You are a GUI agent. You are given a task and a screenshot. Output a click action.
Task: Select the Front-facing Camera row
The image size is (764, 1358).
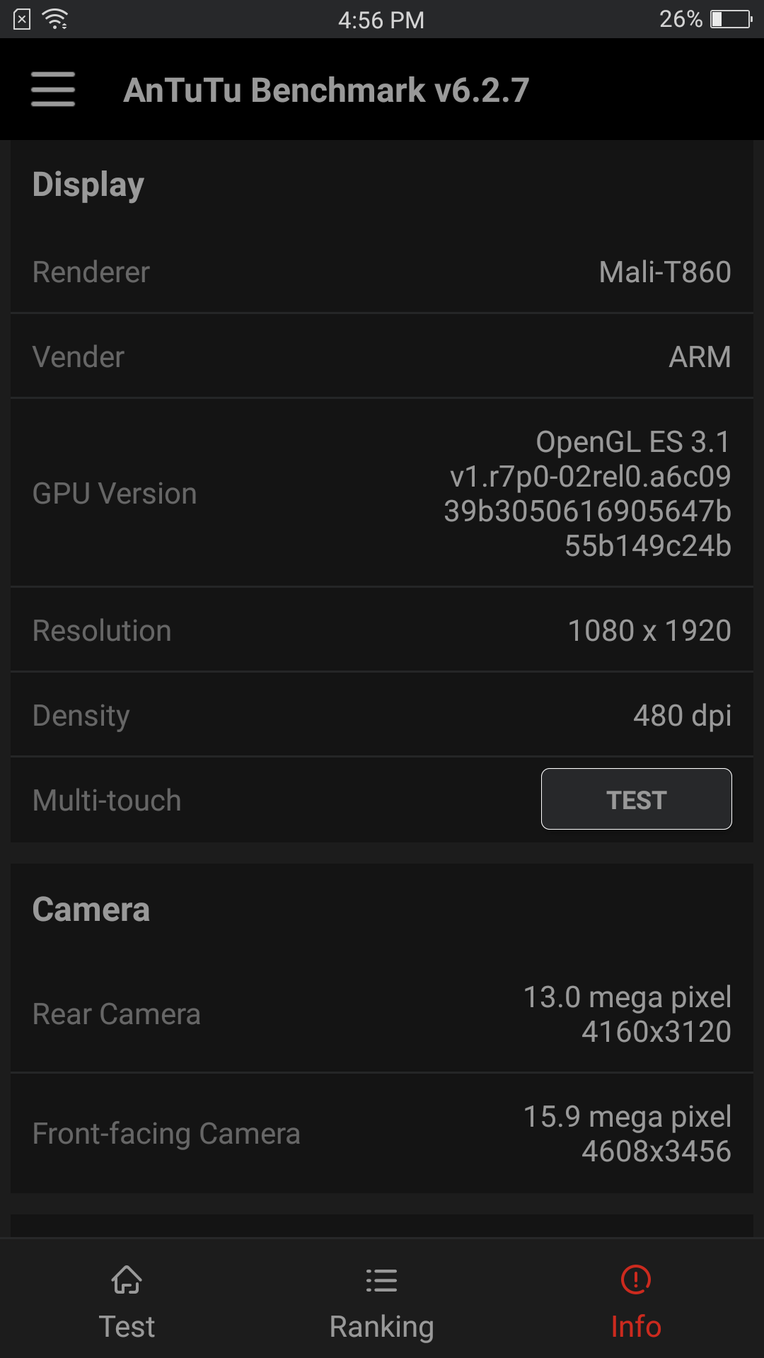(382, 1134)
